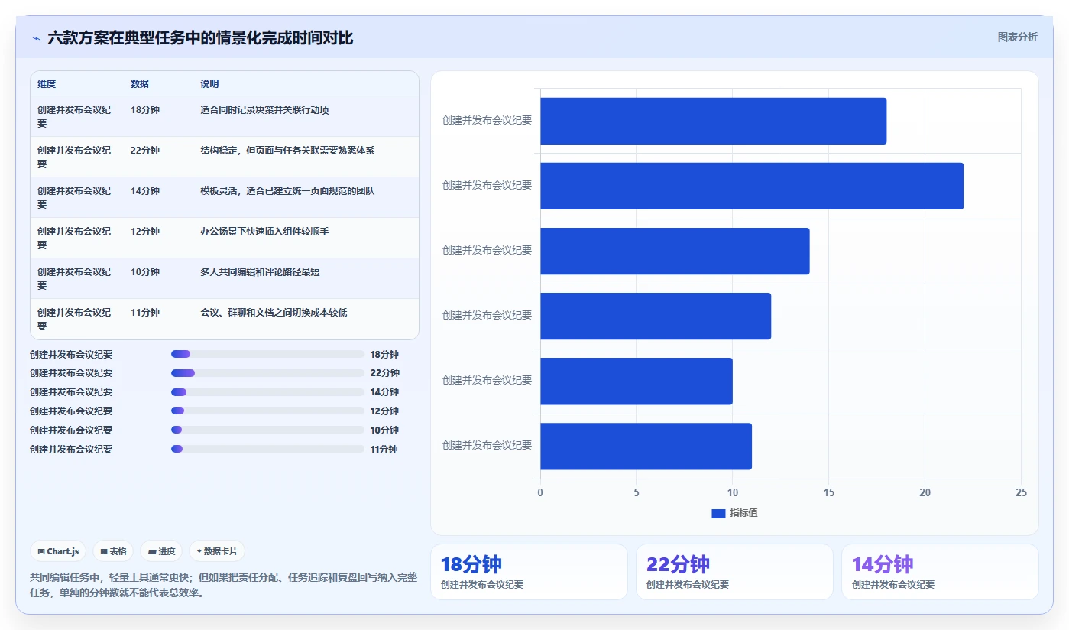Toggle the 指标值 legend item under the chart
This screenshot has width=1069, height=630.
(734, 513)
